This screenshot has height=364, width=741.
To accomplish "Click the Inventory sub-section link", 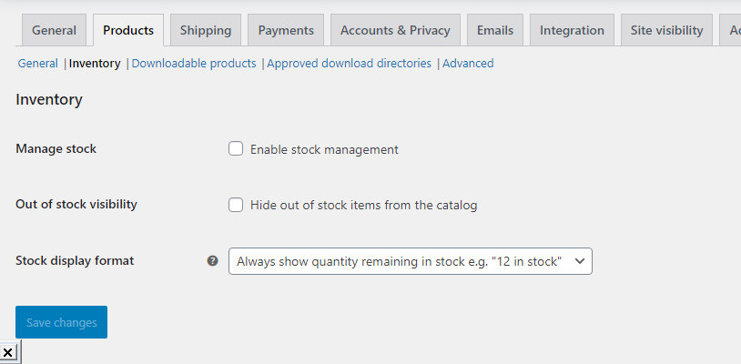I will (x=95, y=64).
